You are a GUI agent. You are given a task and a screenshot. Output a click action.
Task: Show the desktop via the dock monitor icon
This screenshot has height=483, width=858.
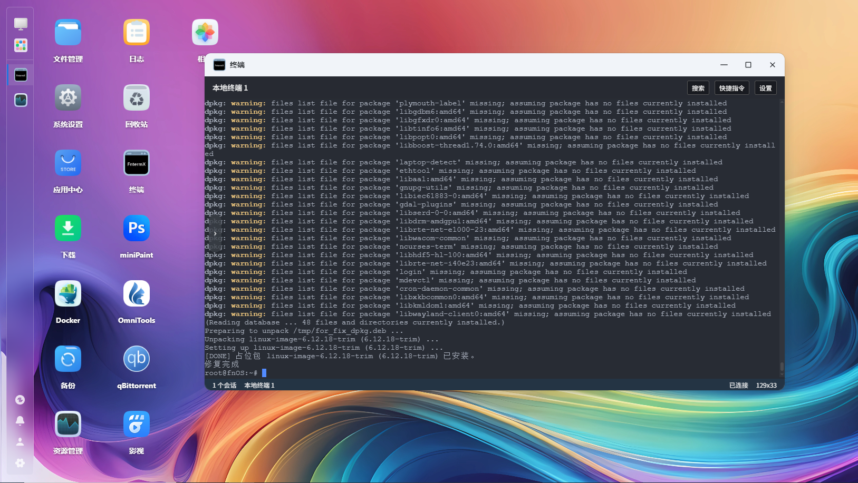[x=21, y=24]
